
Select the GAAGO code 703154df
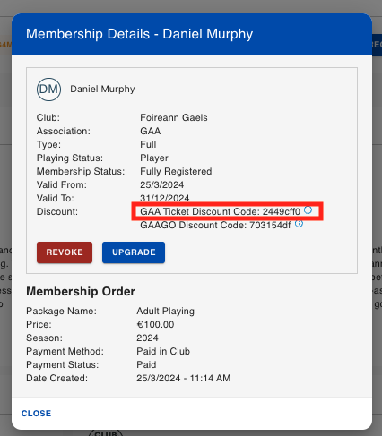click(x=270, y=225)
